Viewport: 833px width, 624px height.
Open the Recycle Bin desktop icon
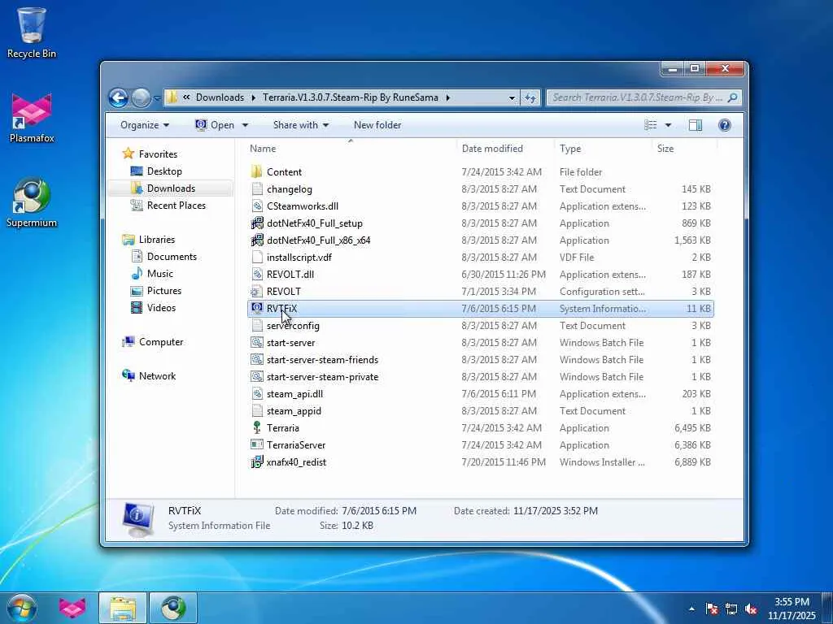click(x=31, y=32)
